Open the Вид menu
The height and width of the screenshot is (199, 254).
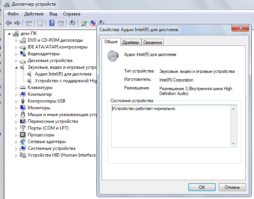pos(53,14)
